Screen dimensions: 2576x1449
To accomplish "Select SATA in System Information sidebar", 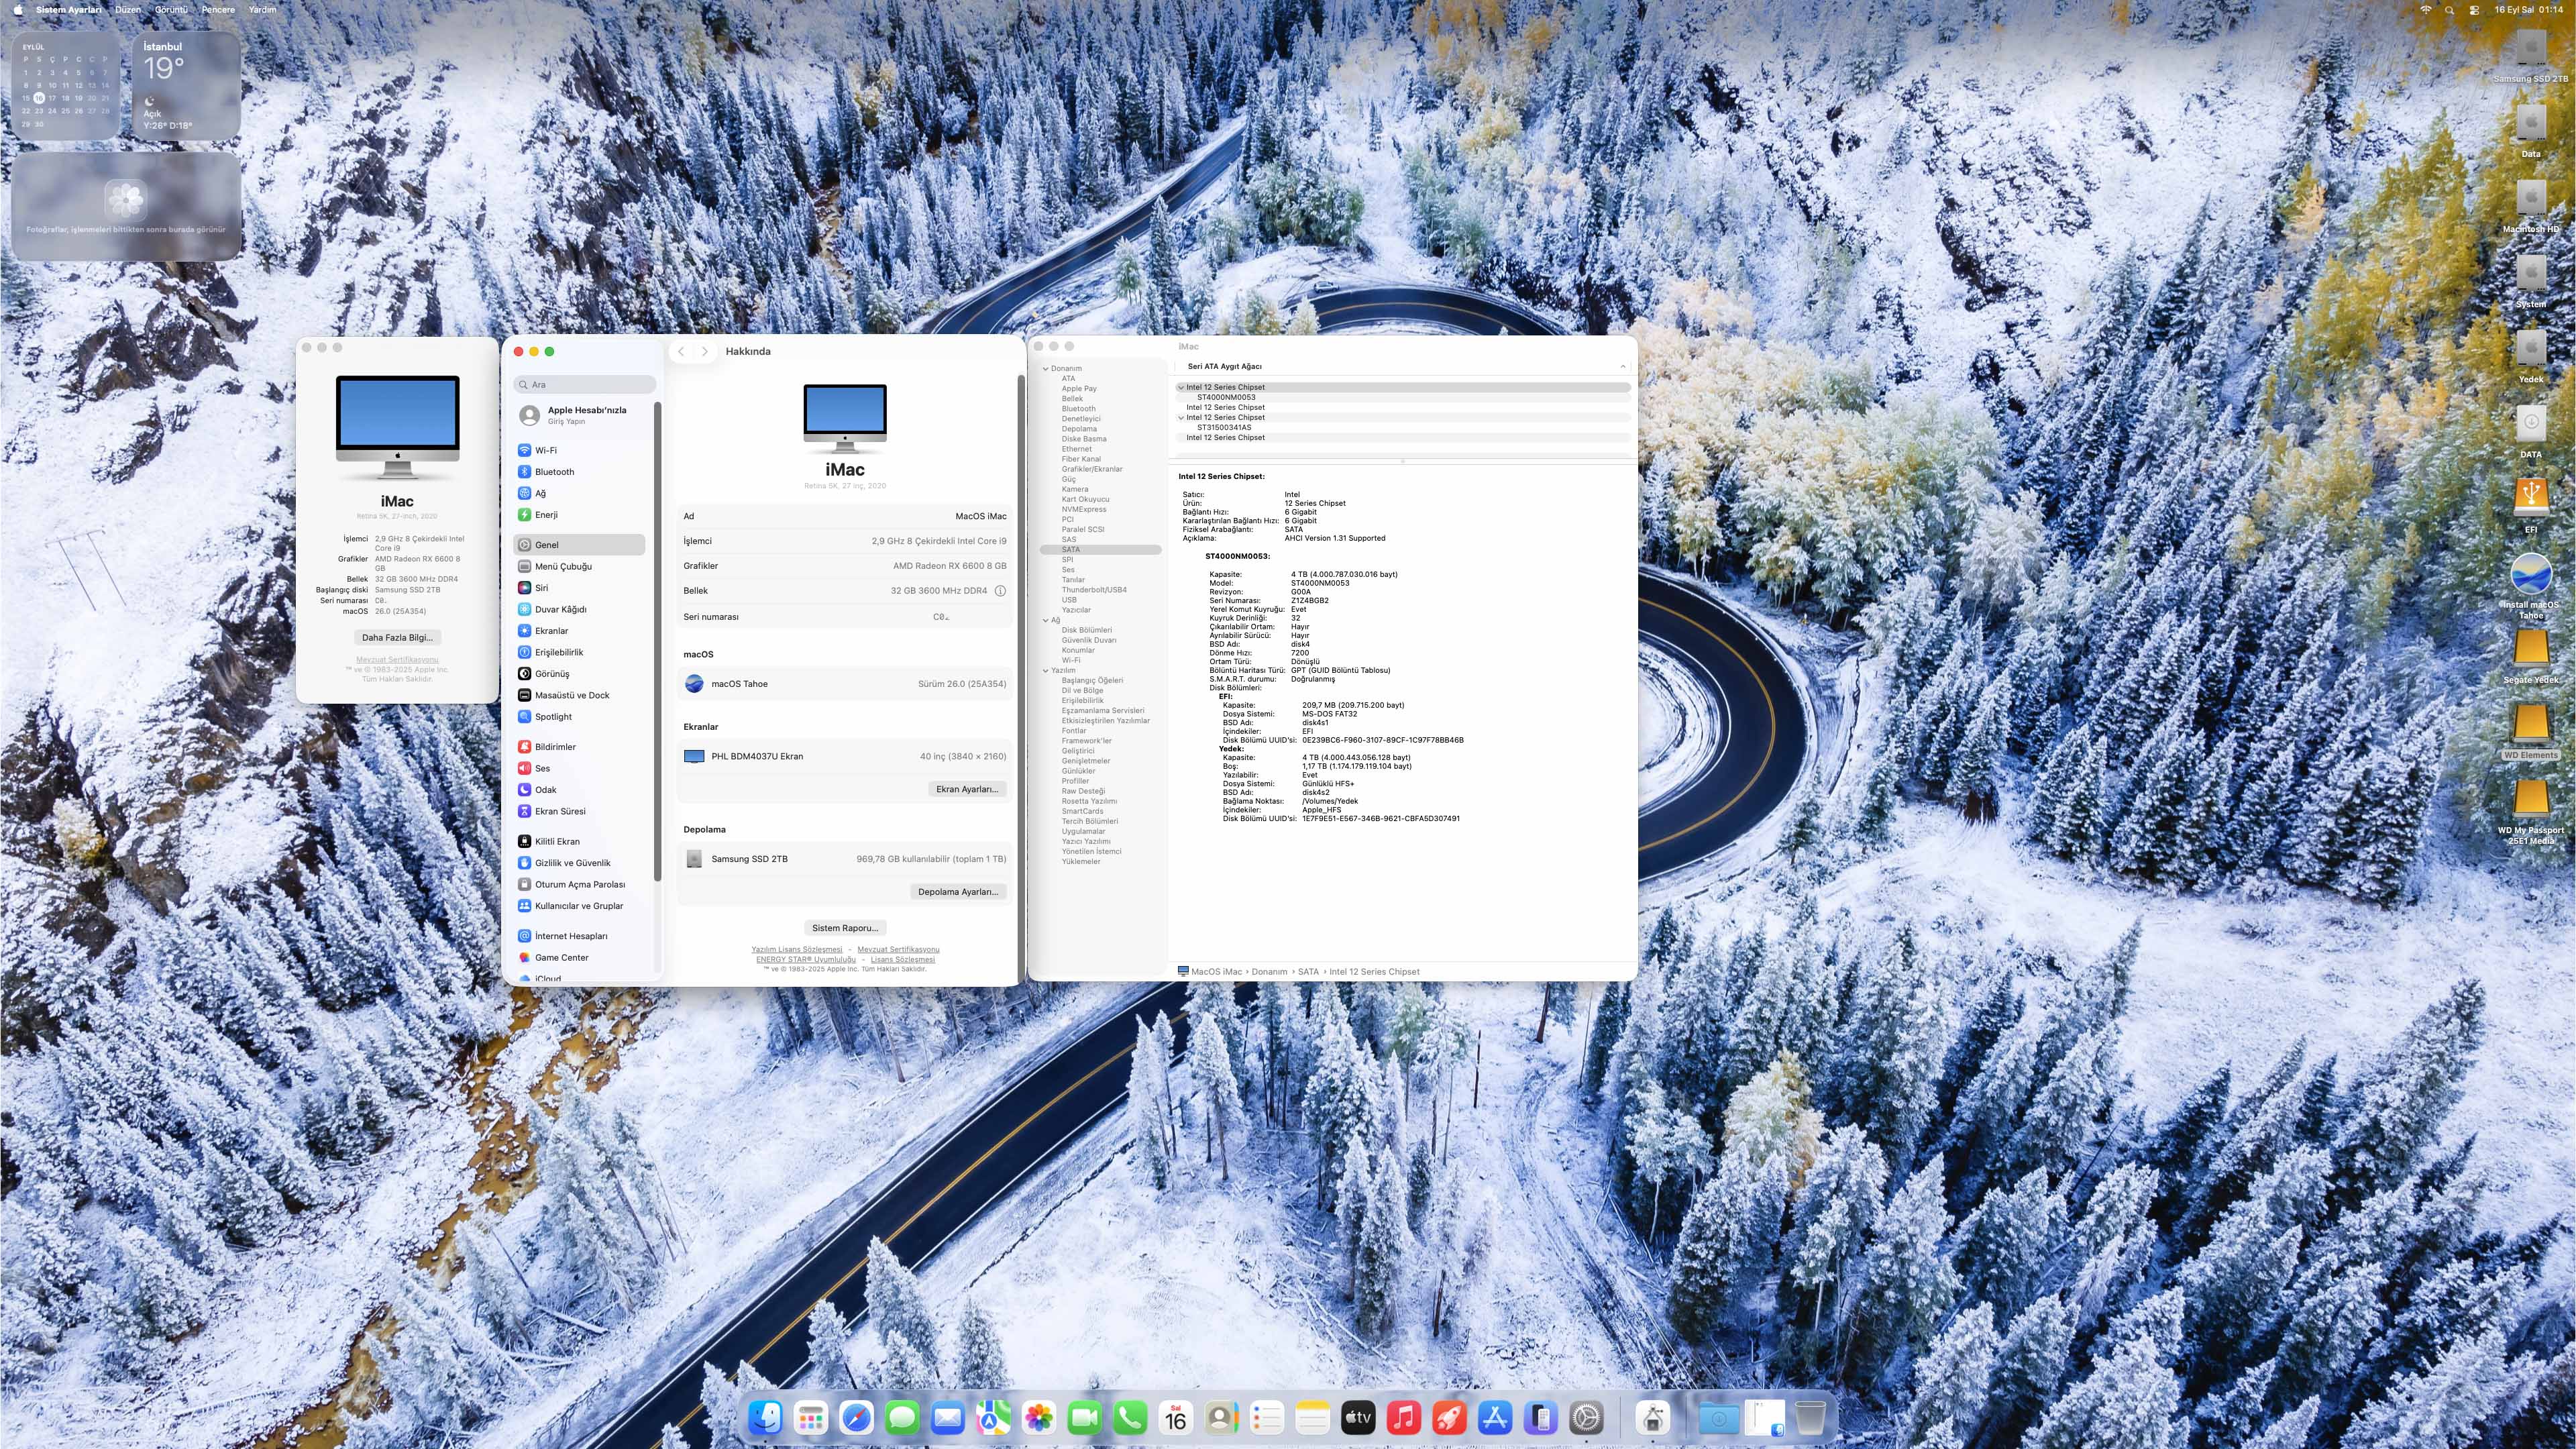I will [x=1100, y=550].
